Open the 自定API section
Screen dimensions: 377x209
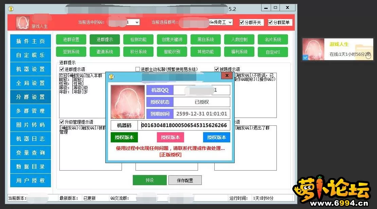coord(273,52)
